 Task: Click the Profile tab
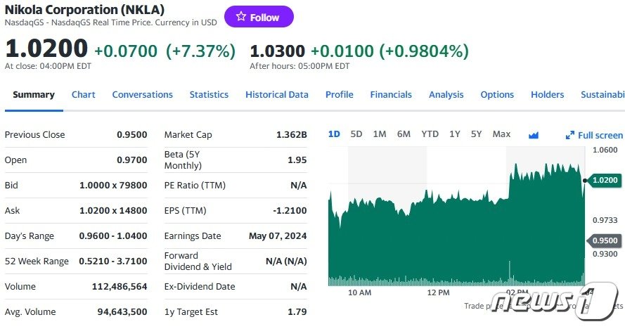[x=339, y=94]
